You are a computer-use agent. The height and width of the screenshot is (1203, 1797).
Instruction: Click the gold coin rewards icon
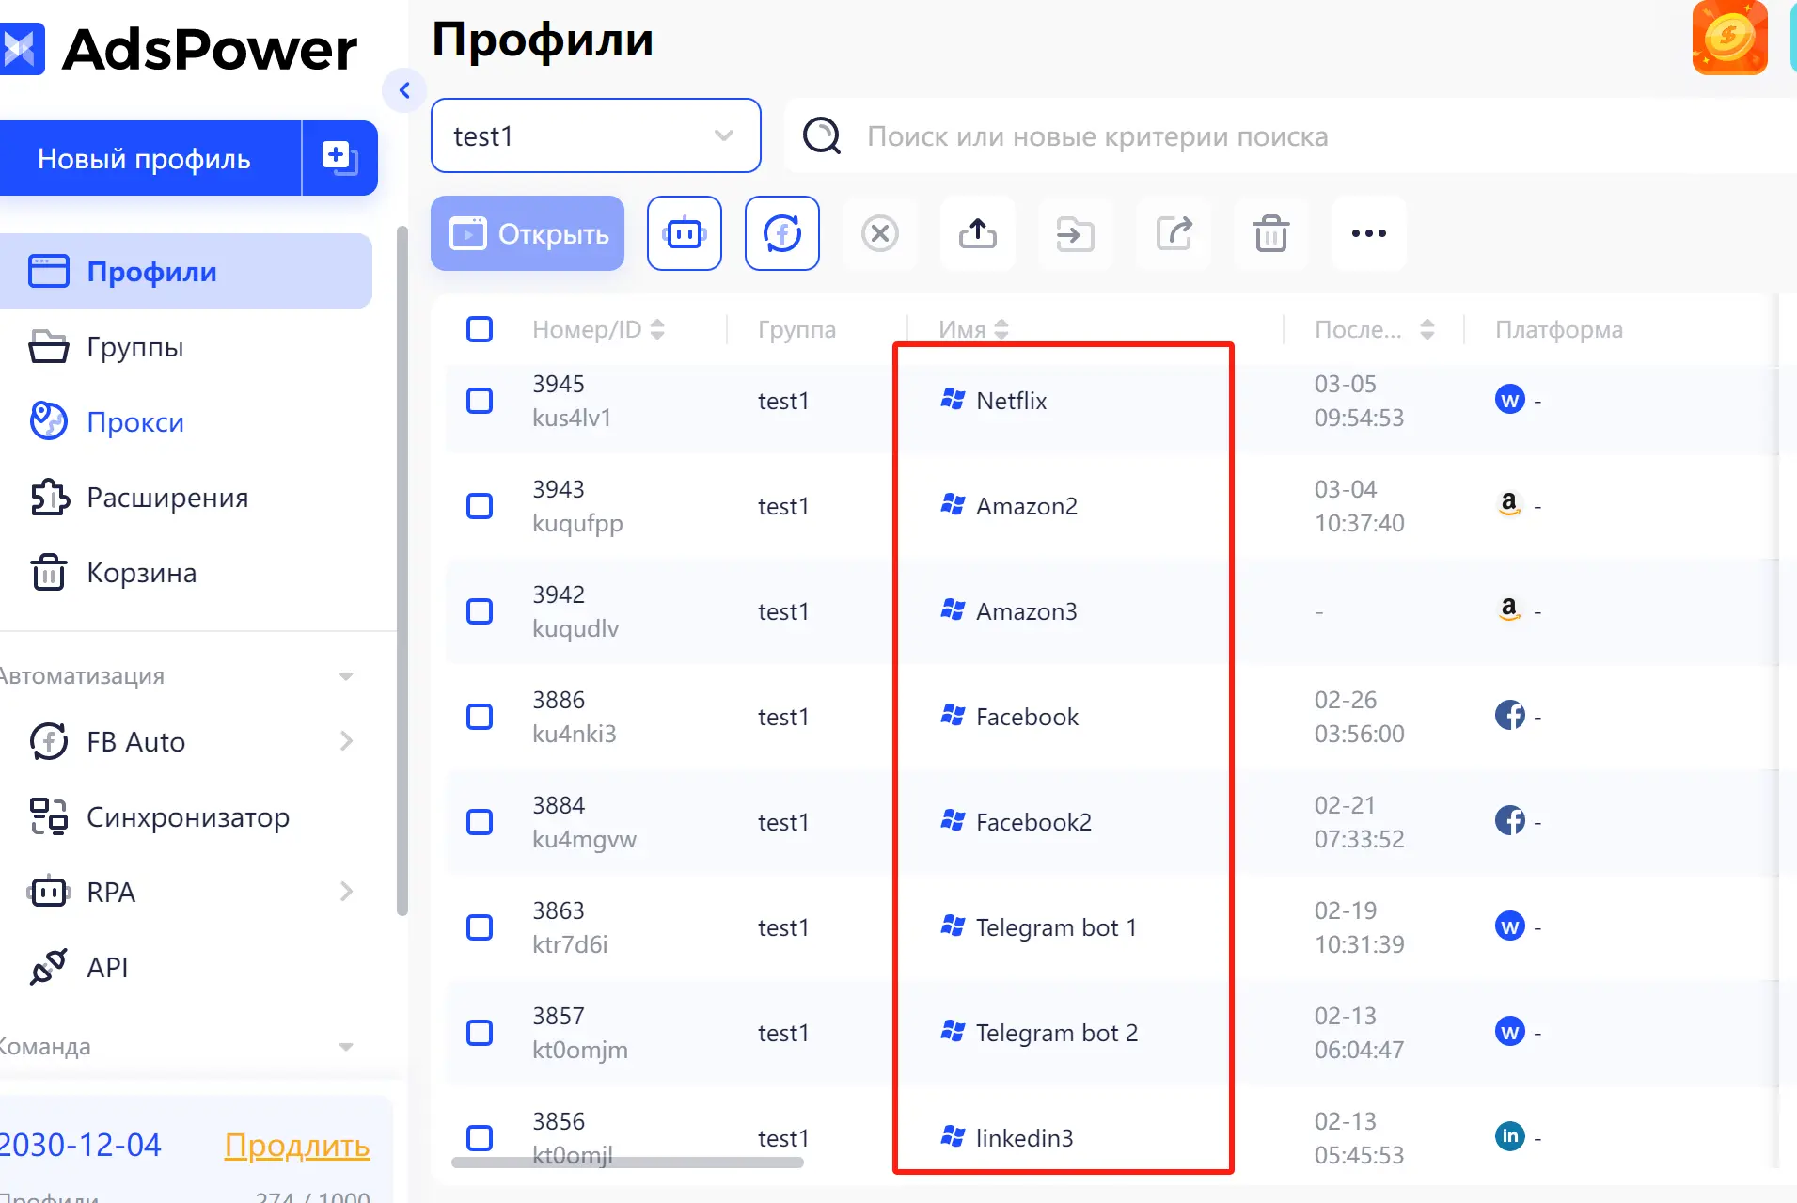pos(1730,38)
